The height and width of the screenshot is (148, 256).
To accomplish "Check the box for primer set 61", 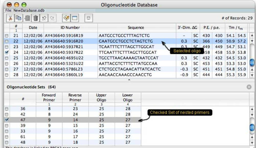I will click(x=7, y=137).
